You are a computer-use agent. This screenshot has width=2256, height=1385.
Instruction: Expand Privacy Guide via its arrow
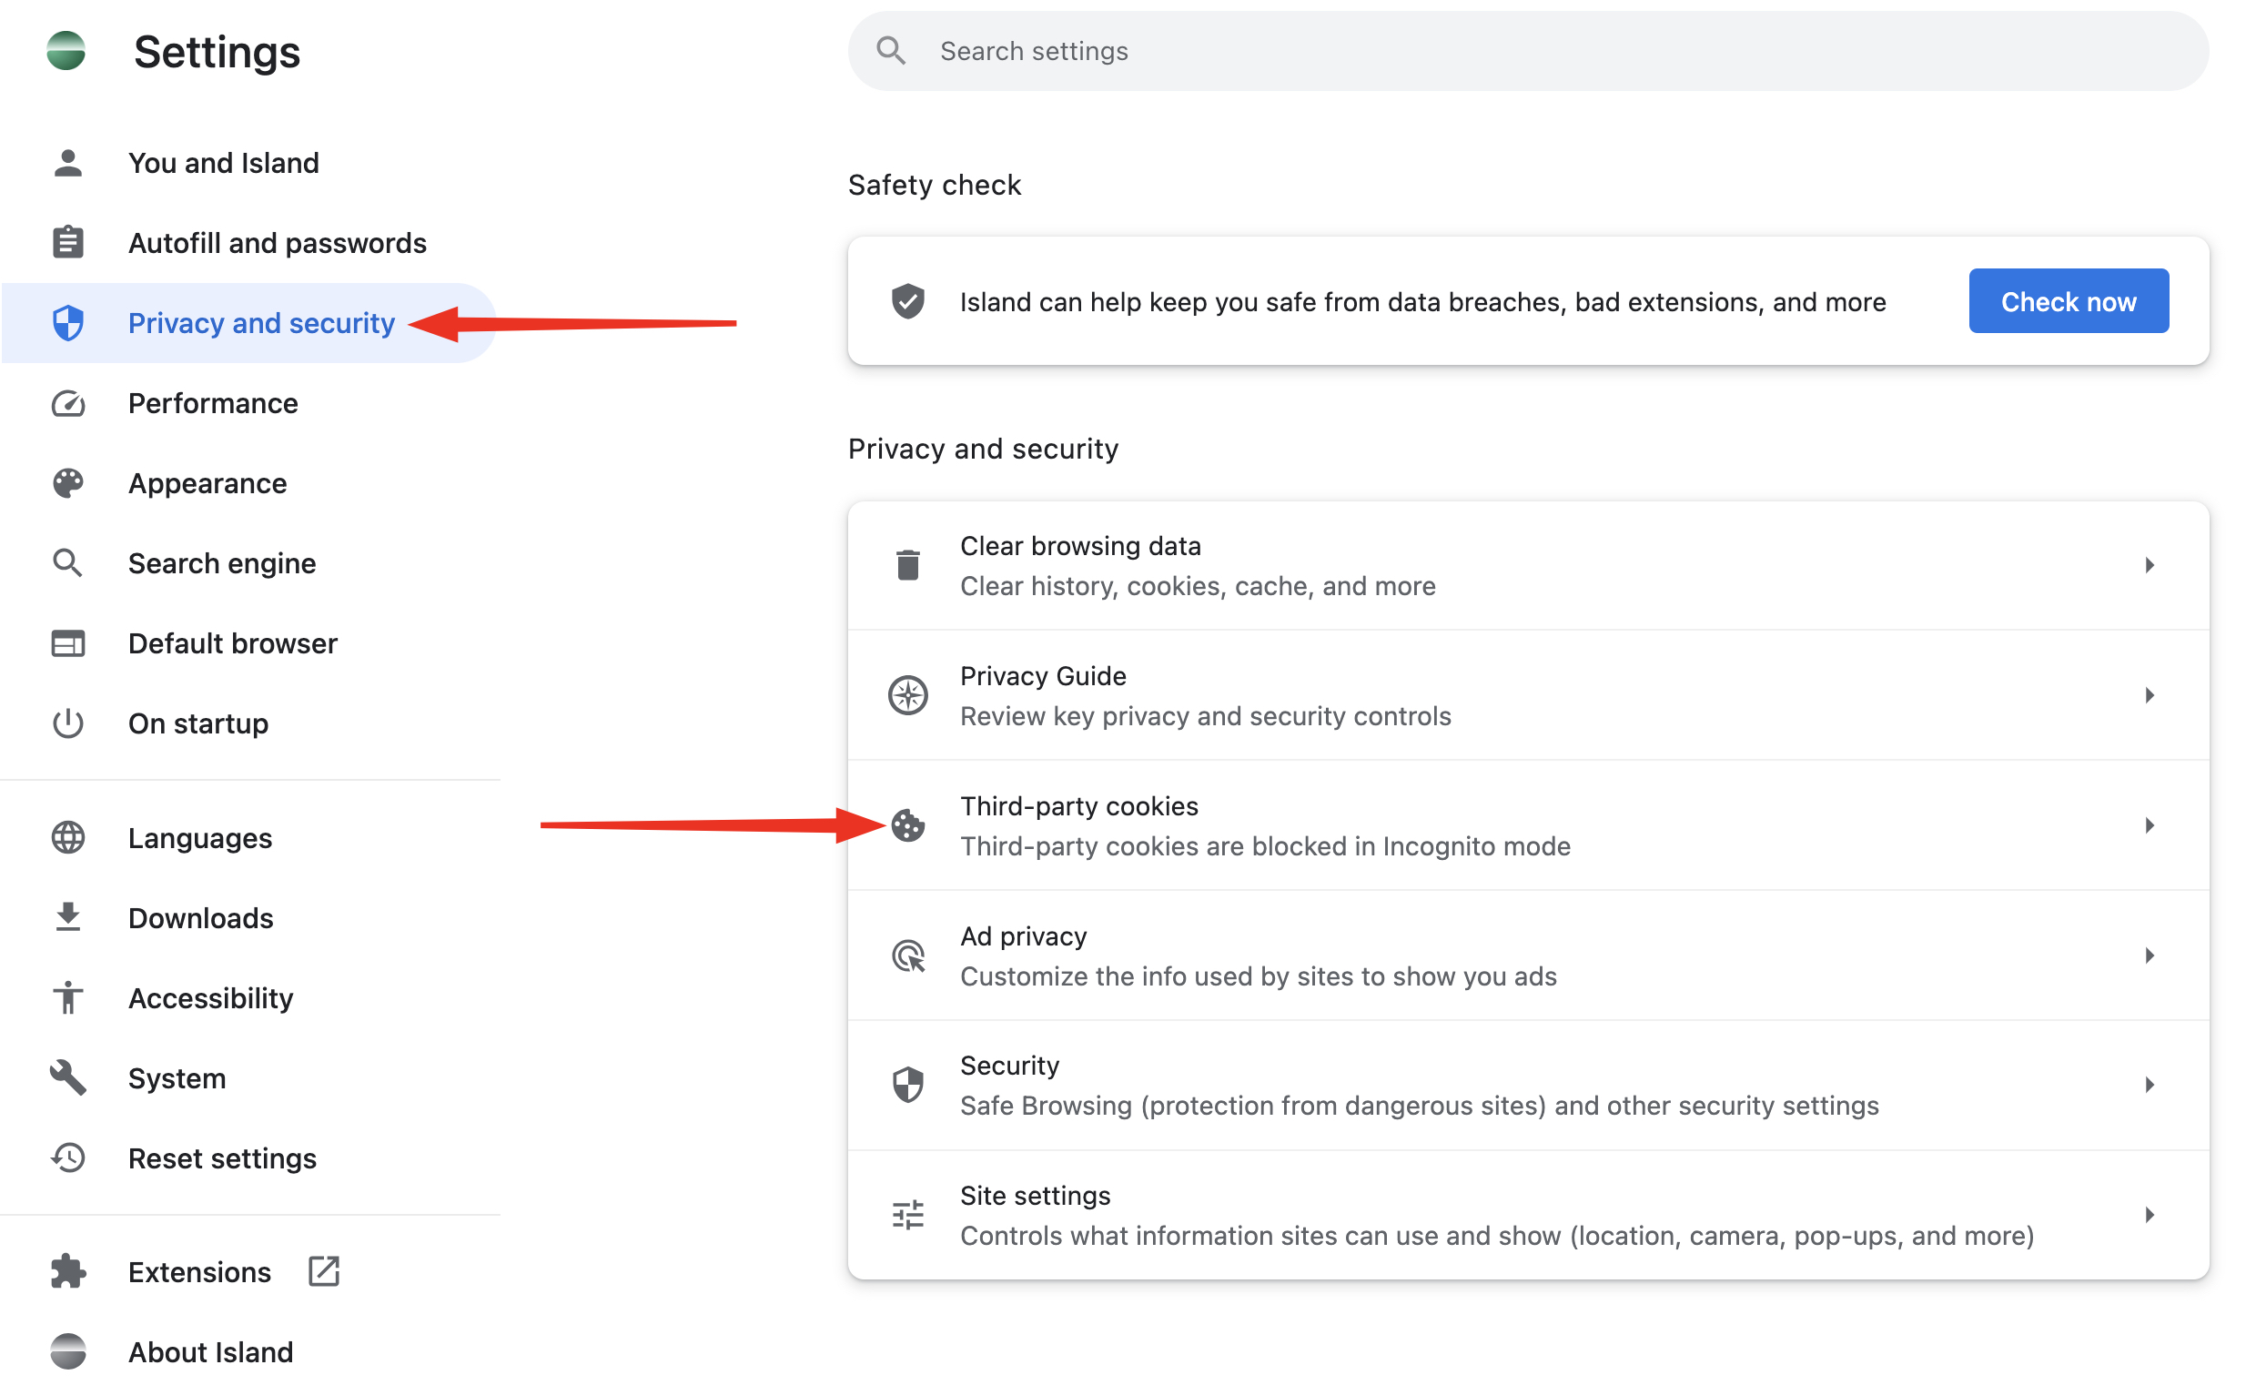coord(2149,695)
